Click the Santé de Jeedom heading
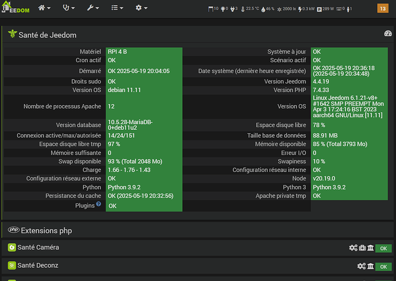Viewport: 396px width, 281px height. coord(48,35)
